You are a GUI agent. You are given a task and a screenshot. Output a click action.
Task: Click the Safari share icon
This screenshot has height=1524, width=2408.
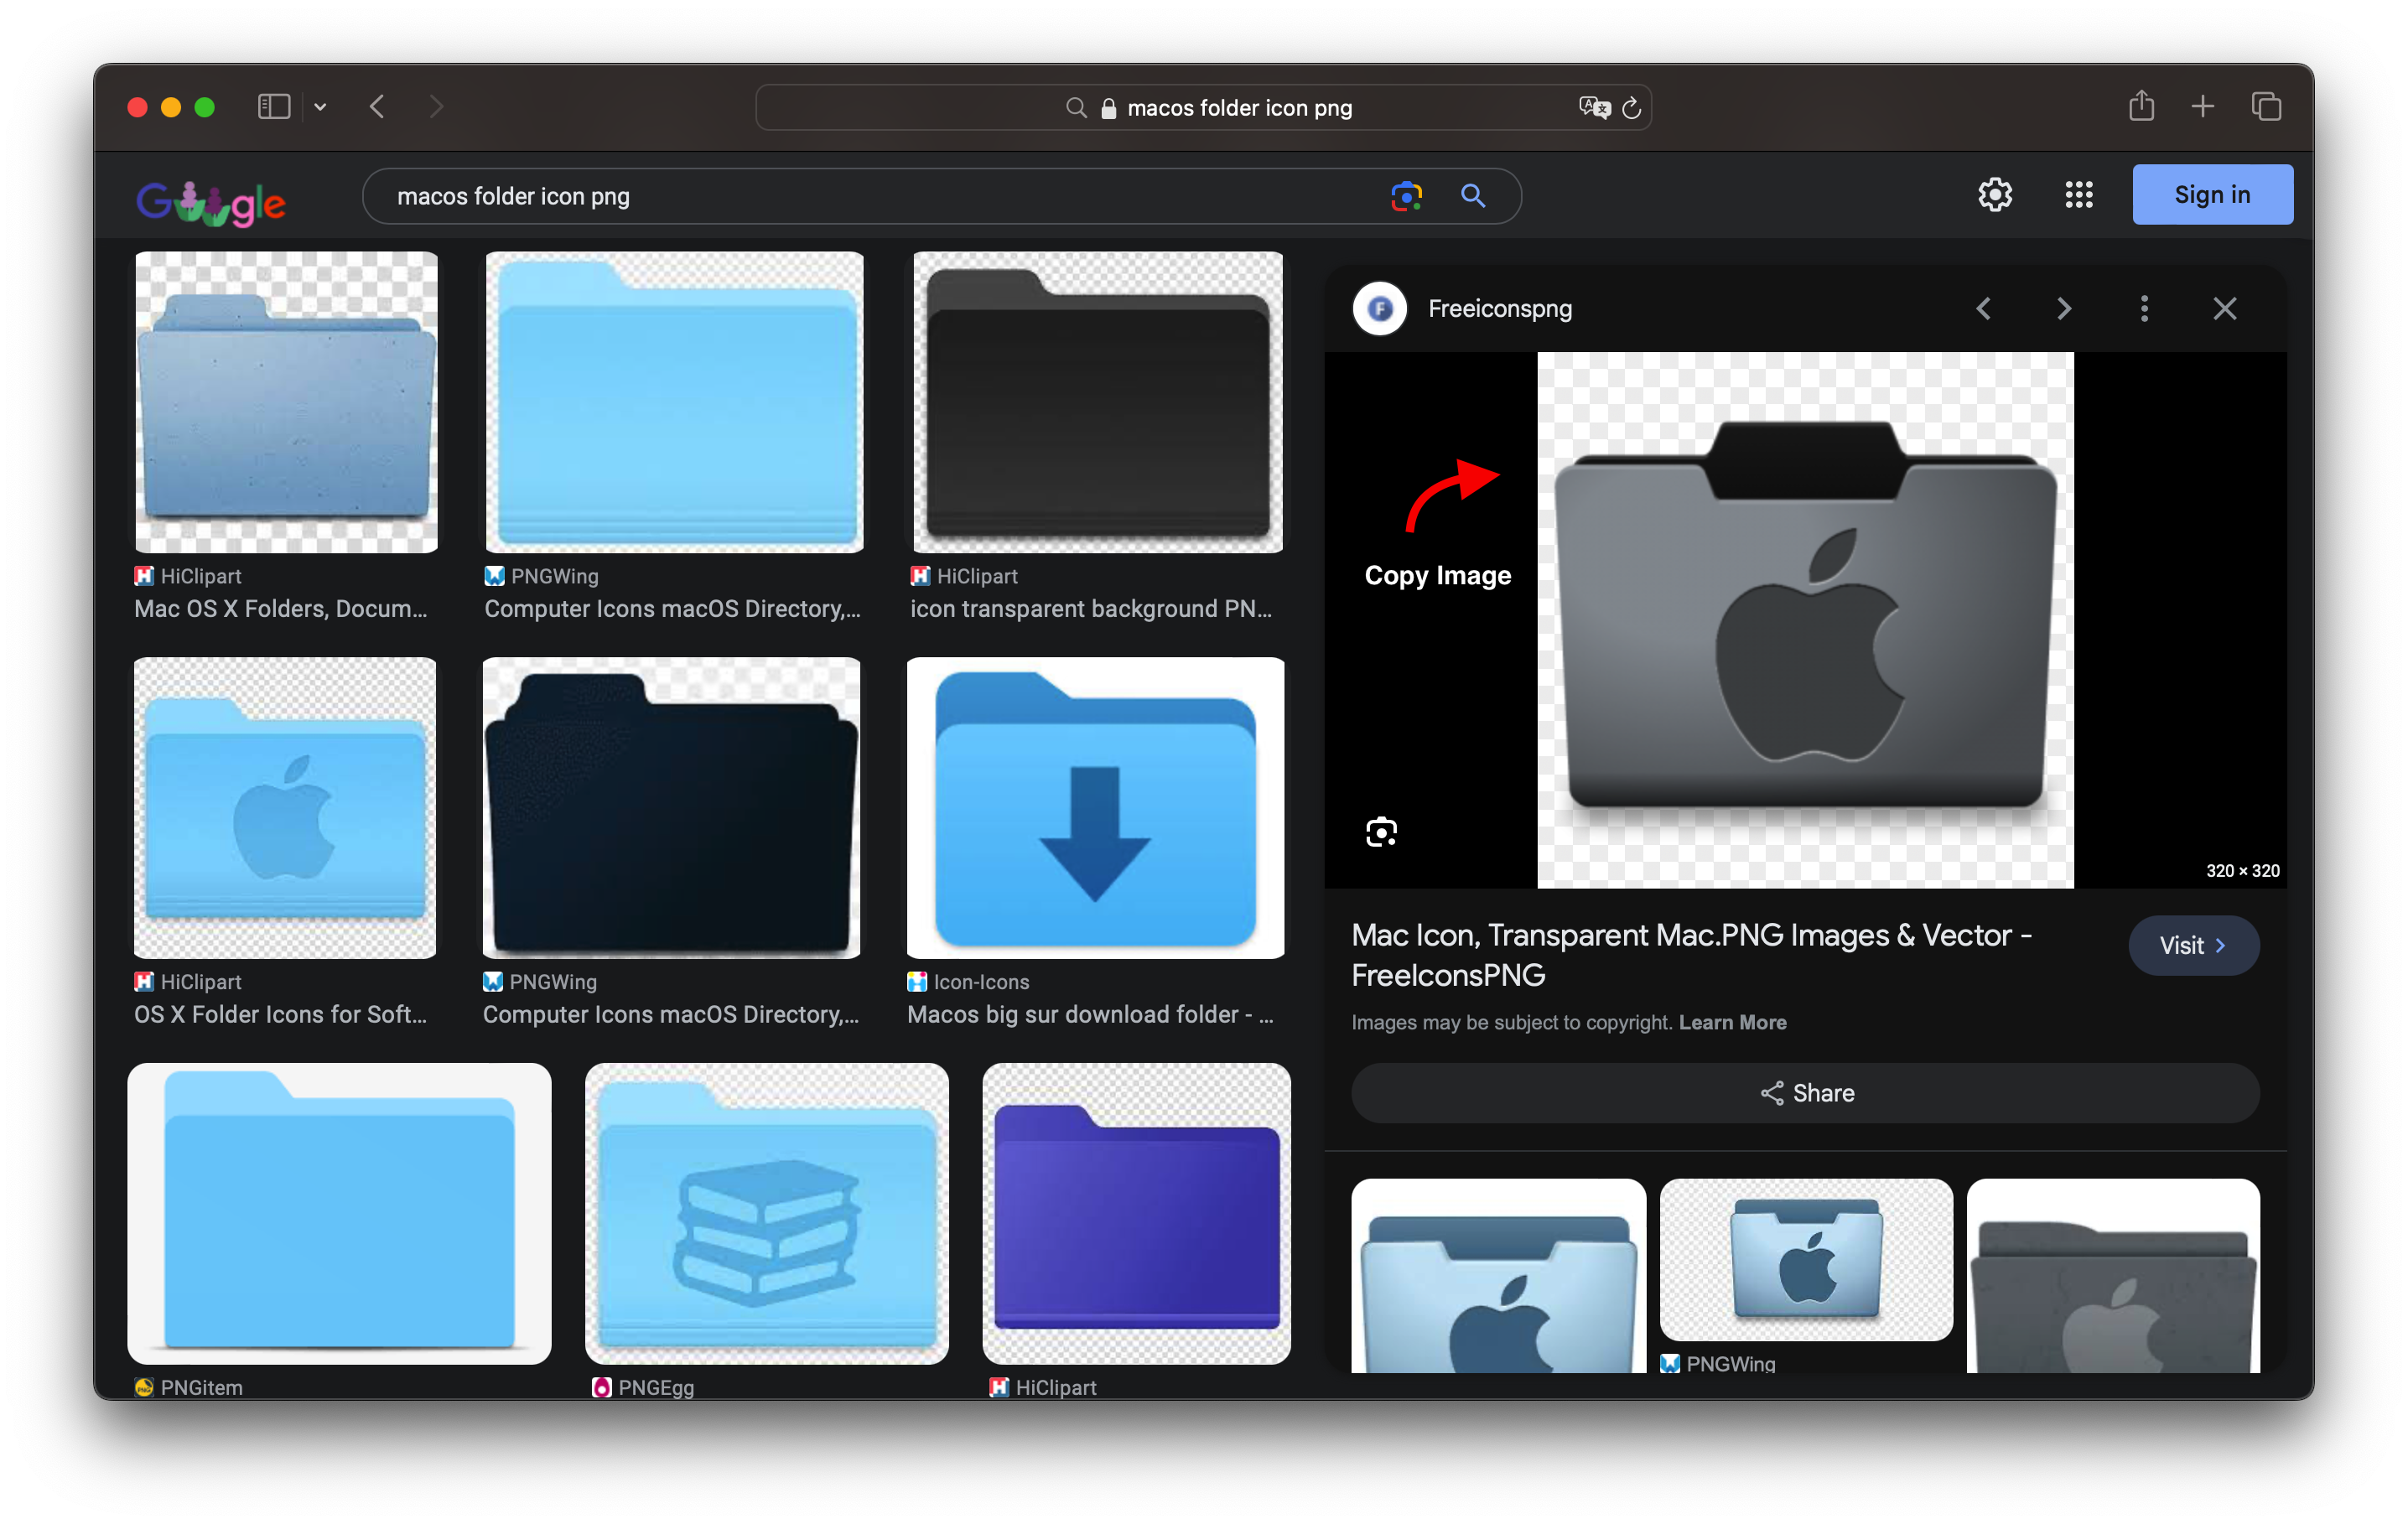(x=2141, y=106)
